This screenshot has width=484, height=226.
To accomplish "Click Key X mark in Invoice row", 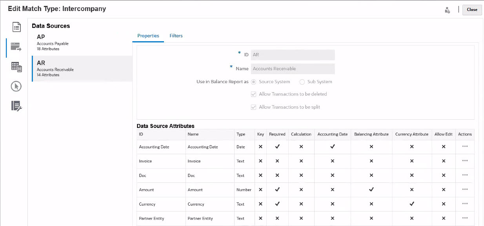I will pyautogui.click(x=260, y=161).
